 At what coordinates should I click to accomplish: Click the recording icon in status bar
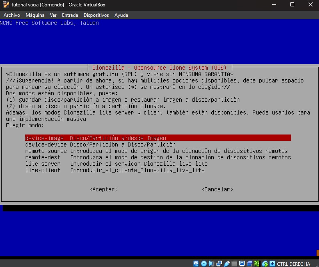[249, 264]
